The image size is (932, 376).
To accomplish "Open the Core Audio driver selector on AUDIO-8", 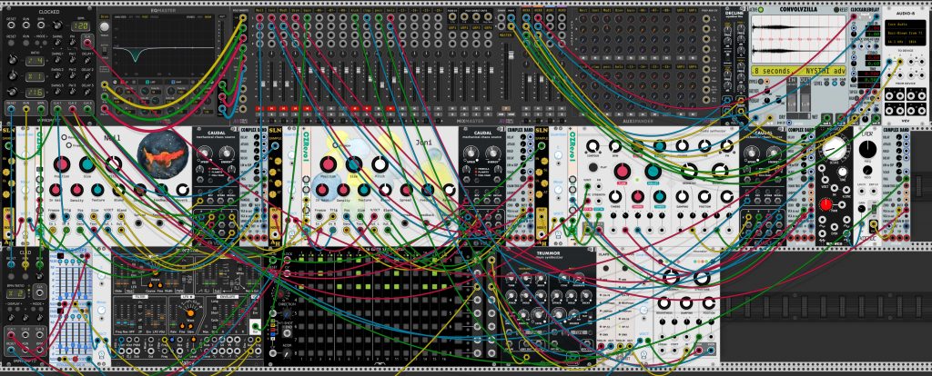I will pos(906,25).
